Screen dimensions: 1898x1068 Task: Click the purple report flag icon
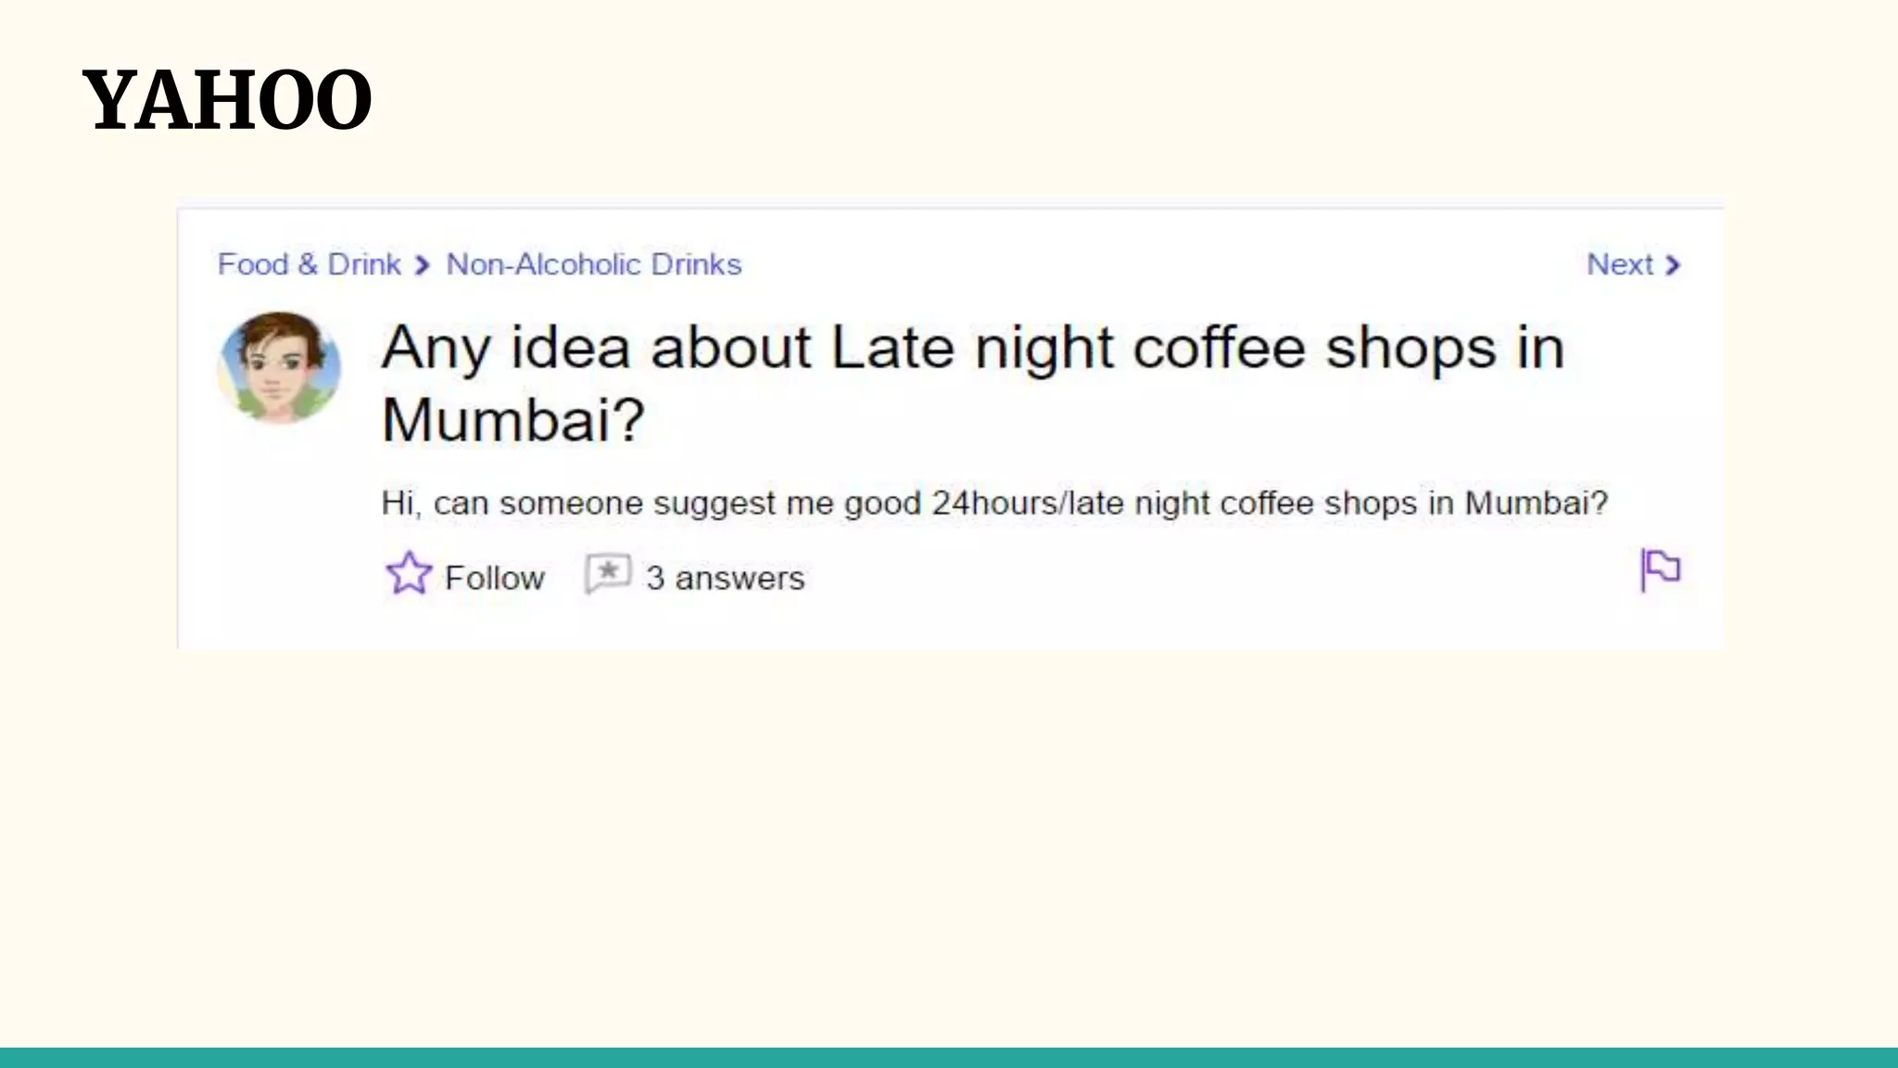click(x=1660, y=569)
